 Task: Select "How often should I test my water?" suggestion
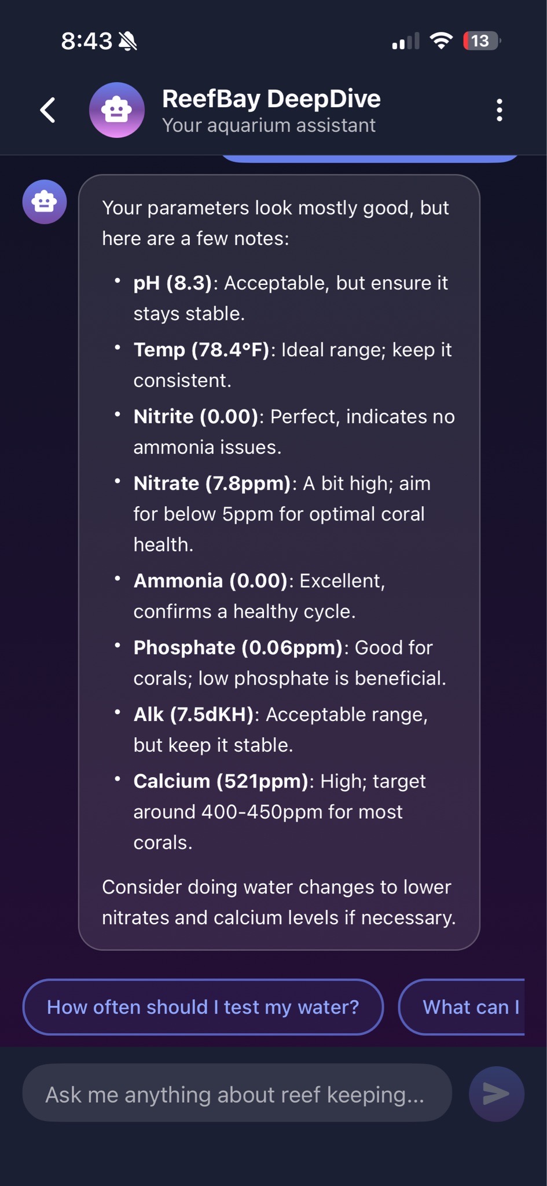(203, 1007)
